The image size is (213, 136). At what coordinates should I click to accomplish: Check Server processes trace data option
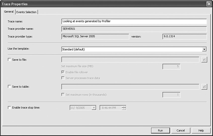[63, 78]
